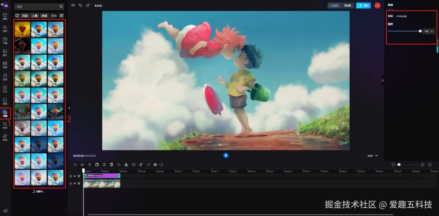Select the yellow-toned balloon filter thumbnail
The width and height of the screenshot is (439, 216).
tap(22, 29)
